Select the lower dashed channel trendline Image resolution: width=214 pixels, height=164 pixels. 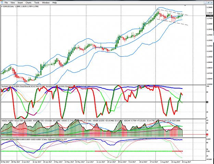[x=173, y=22]
